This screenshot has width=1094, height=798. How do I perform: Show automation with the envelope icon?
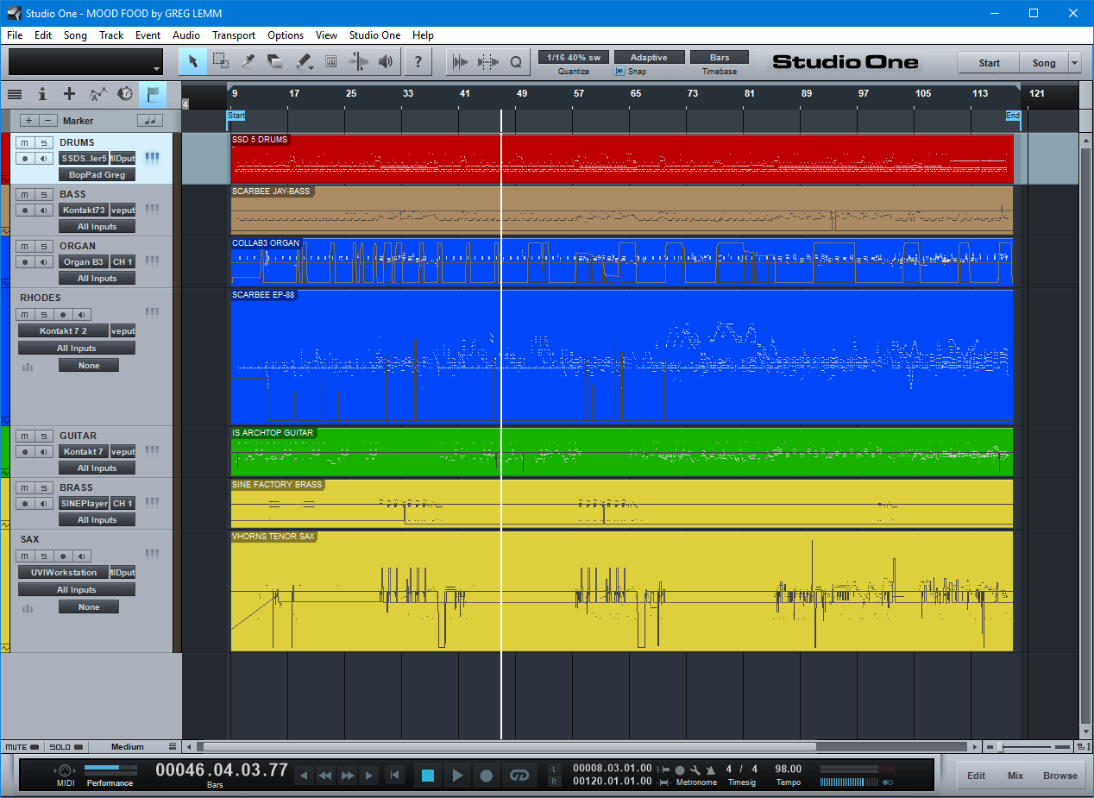[x=98, y=94]
